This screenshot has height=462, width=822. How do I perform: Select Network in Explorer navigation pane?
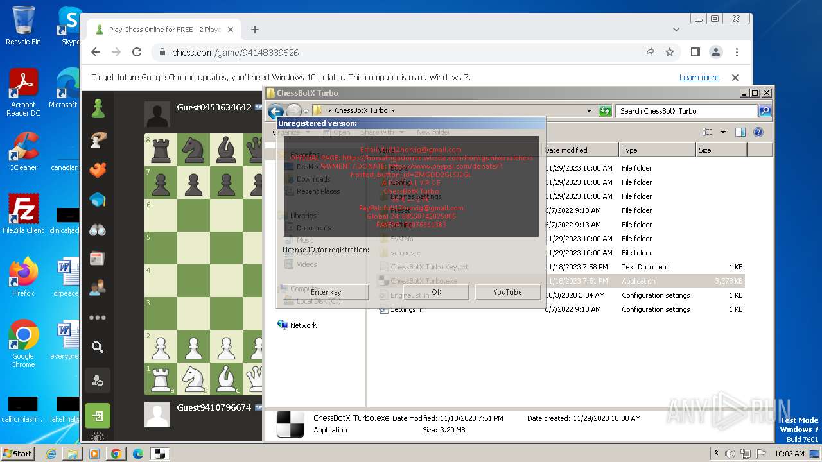tap(303, 325)
